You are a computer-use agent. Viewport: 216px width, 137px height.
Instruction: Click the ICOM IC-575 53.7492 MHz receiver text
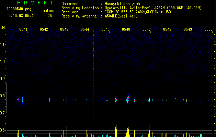tap(138, 12)
